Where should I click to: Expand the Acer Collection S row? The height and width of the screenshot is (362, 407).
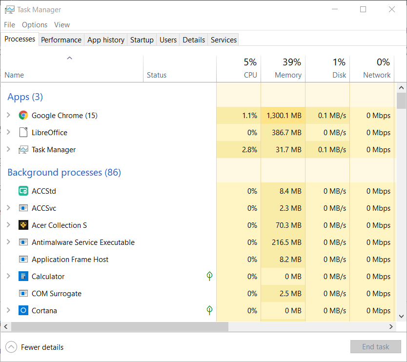(8, 225)
